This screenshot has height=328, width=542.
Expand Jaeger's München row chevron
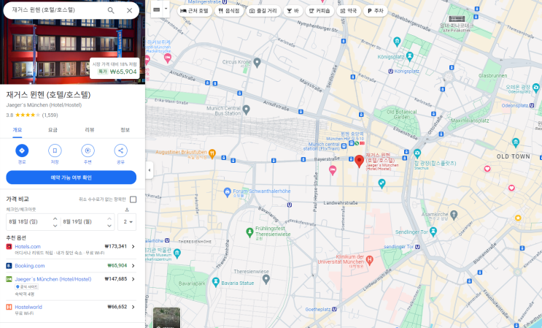[x=133, y=279]
